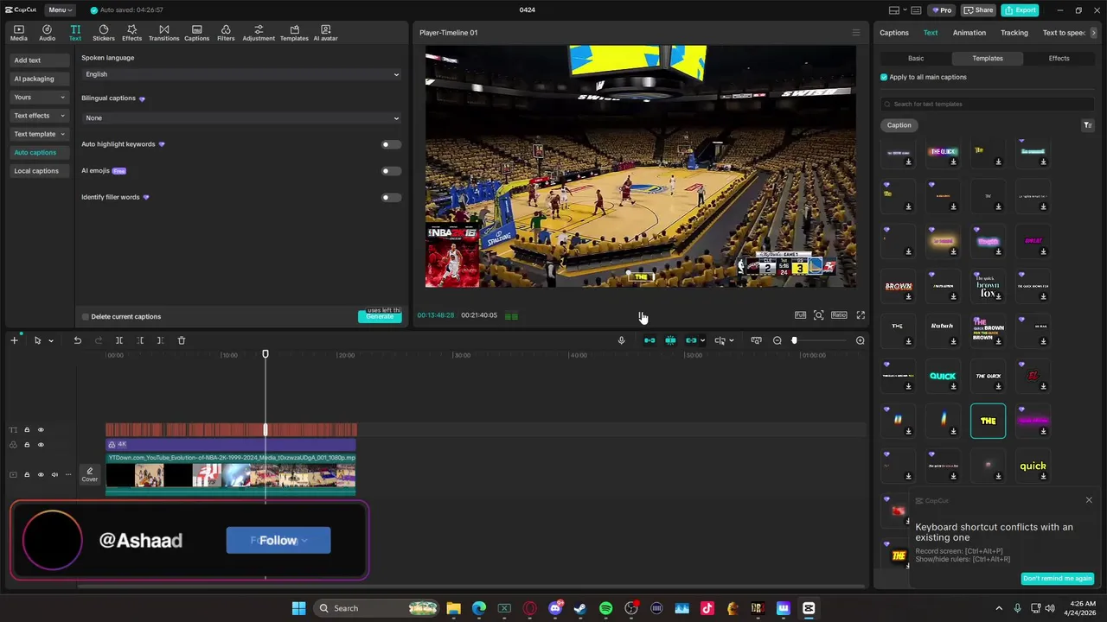Click the fullscreen player icon

861,315
